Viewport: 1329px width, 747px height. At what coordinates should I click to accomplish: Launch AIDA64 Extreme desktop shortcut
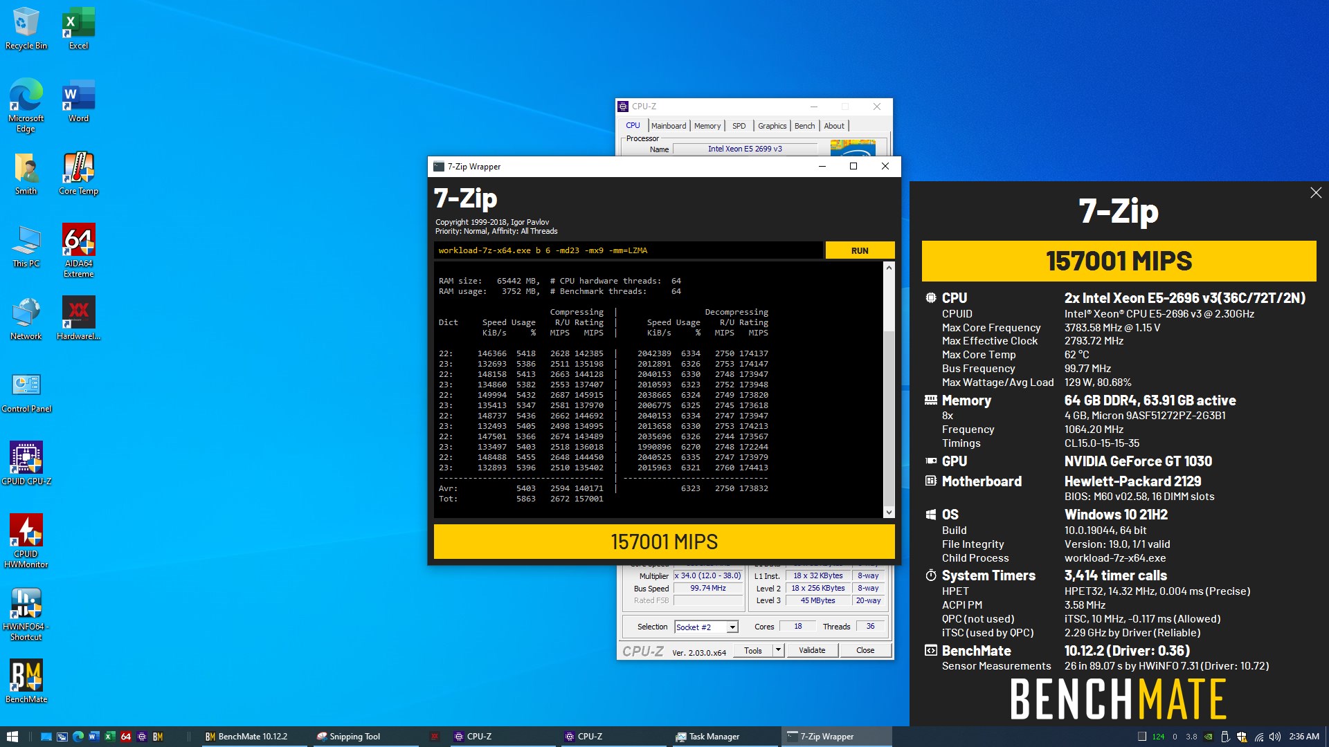(x=78, y=251)
